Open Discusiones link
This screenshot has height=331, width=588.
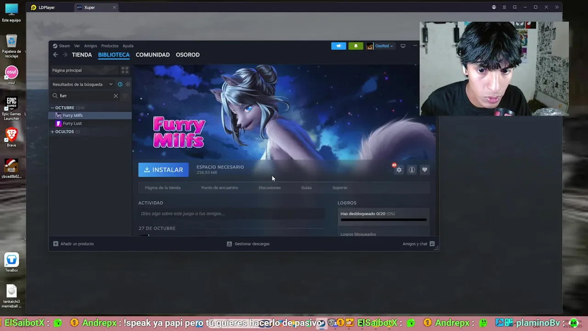(x=269, y=188)
